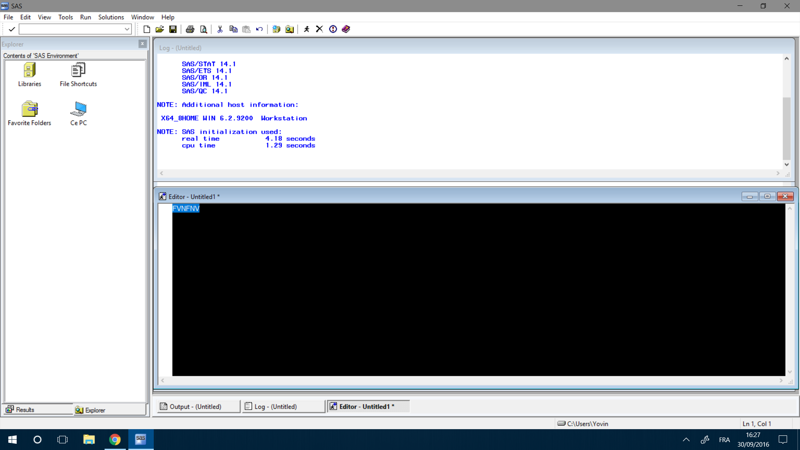Click the New Library toolbar icon
This screenshot has height=450, width=800.
(x=276, y=29)
